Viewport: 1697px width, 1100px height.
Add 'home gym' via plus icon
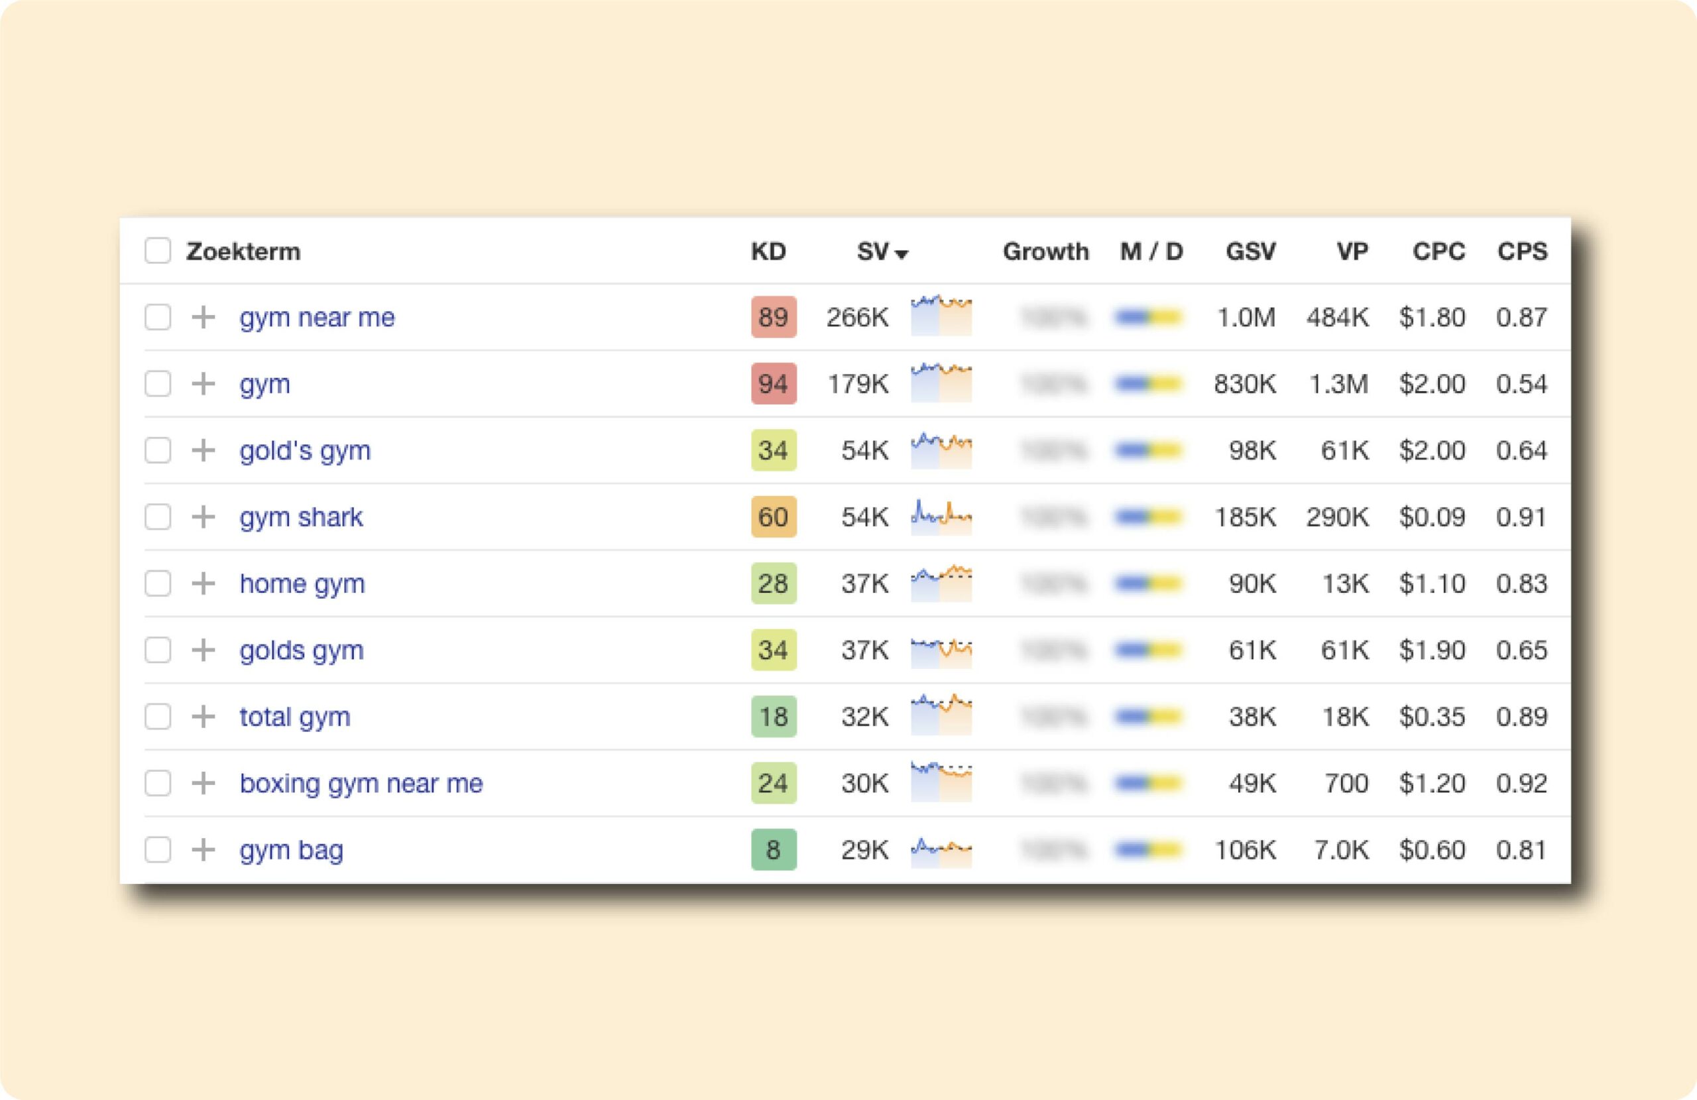(204, 583)
